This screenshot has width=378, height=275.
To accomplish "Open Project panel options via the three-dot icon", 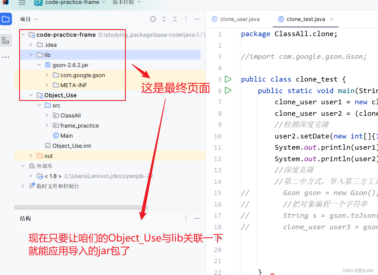I will coord(186,19).
